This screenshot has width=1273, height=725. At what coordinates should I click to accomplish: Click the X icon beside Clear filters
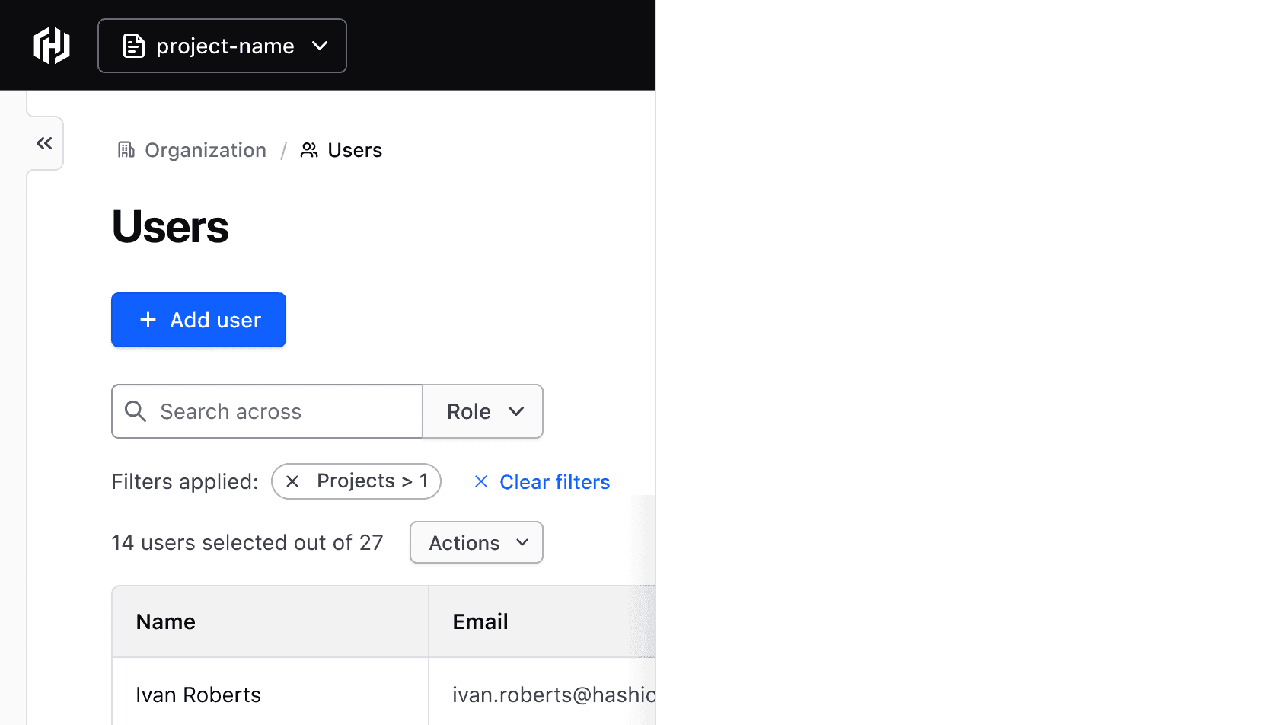coord(481,481)
